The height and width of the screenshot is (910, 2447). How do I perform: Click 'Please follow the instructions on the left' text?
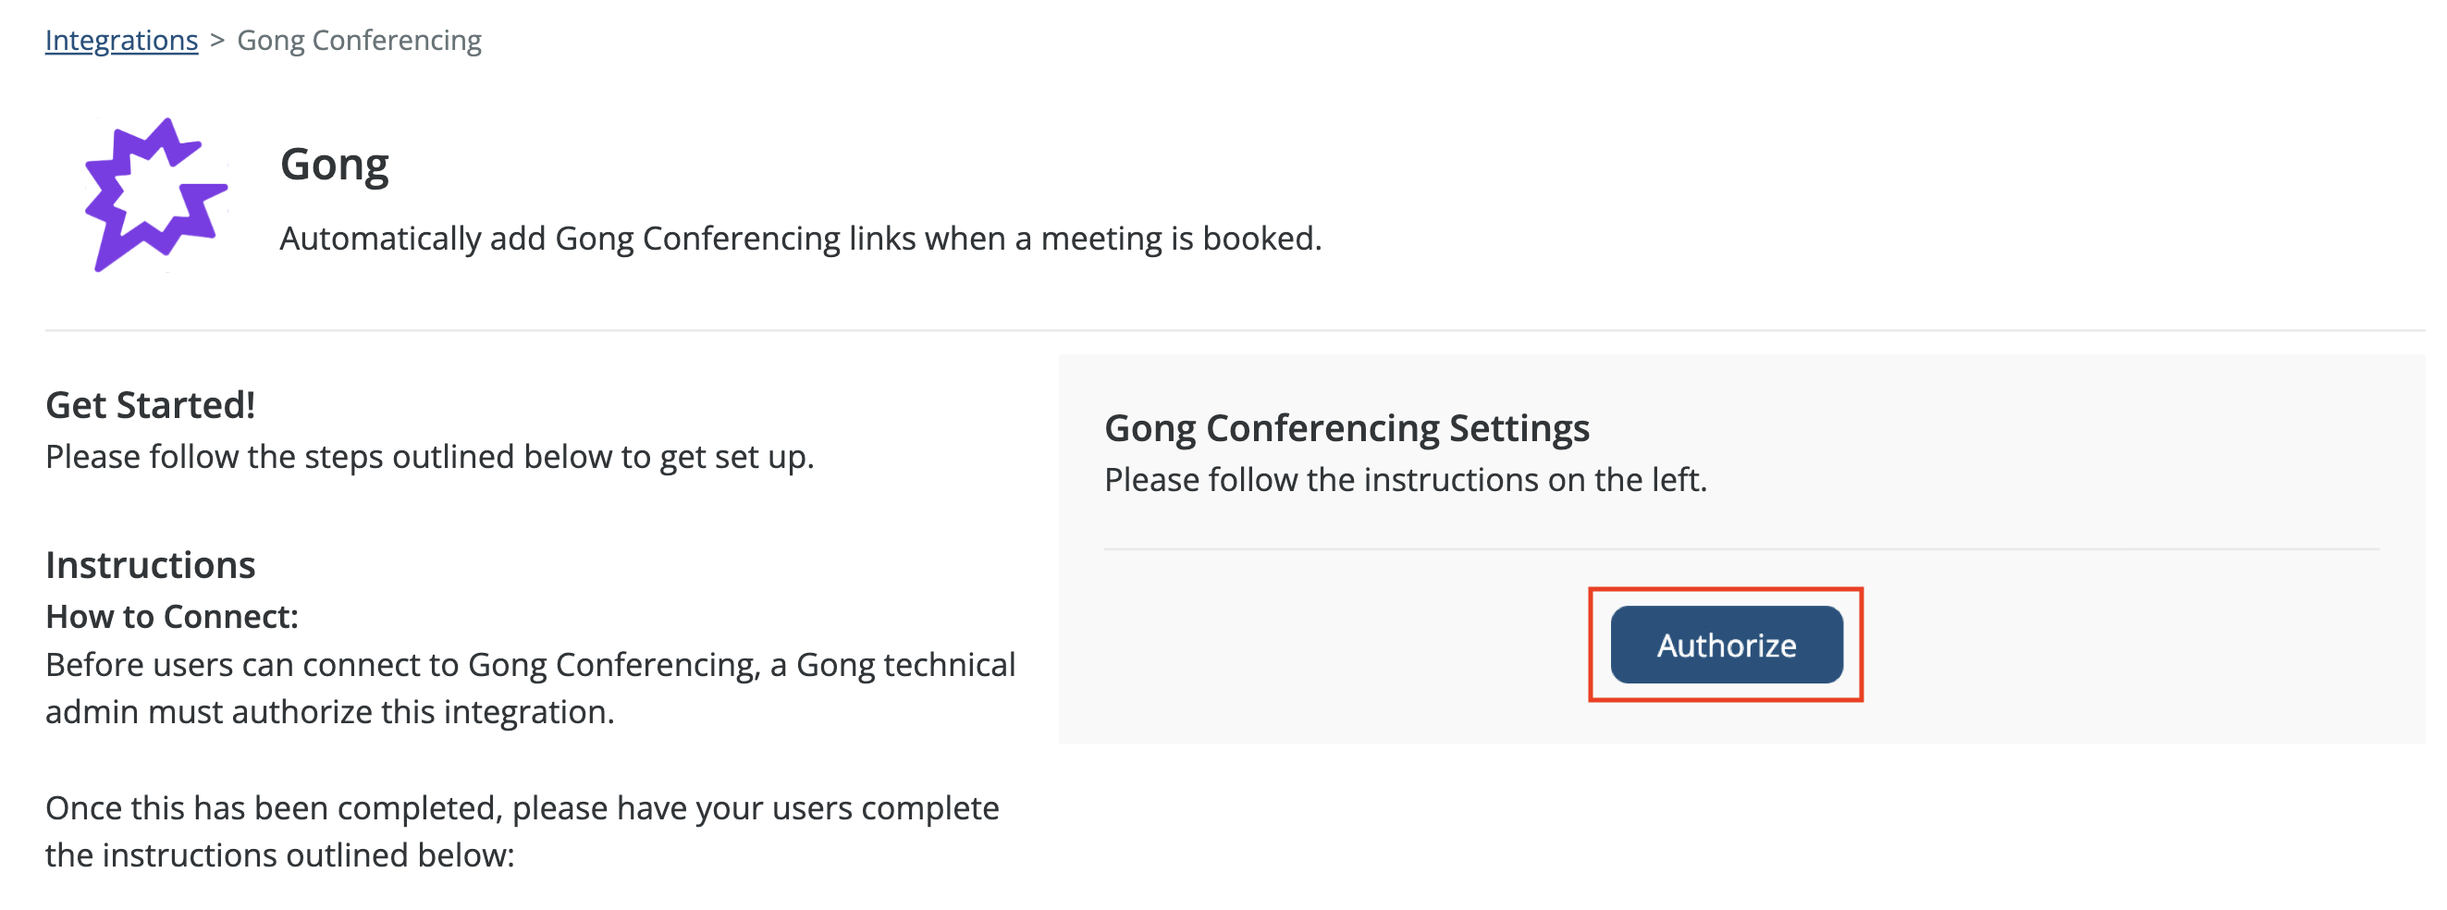(1405, 480)
